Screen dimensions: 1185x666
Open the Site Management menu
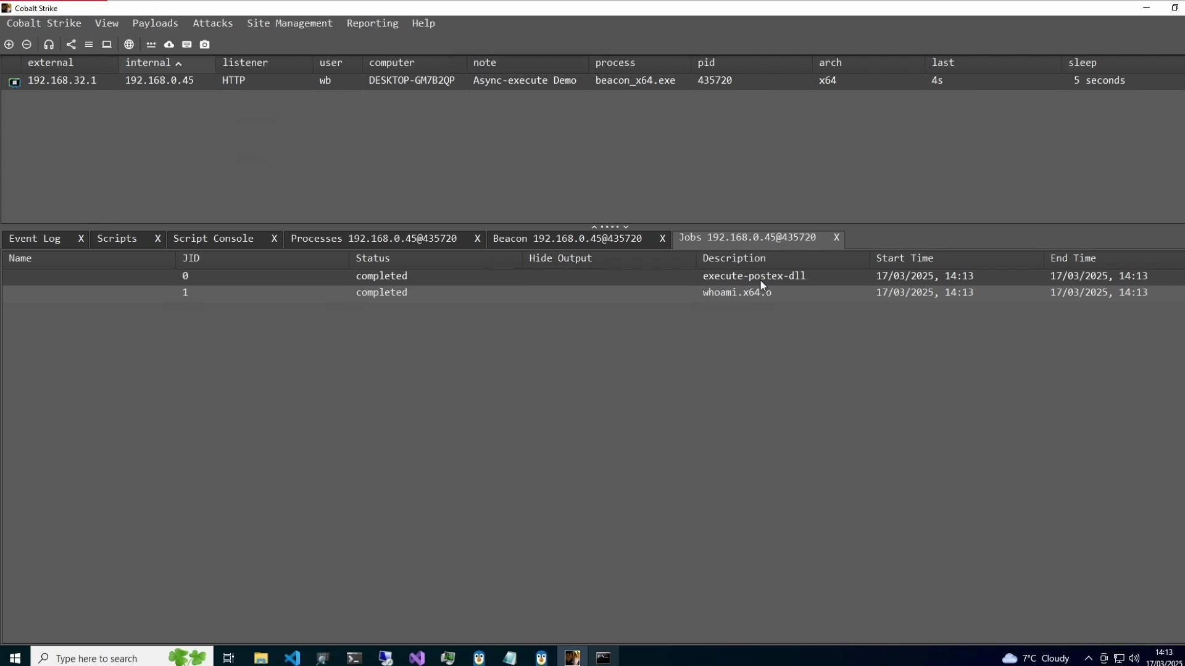pyautogui.click(x=289, y=23)
